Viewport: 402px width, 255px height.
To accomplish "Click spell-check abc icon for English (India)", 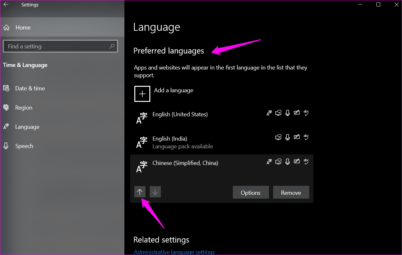I will tap(306, 137).
